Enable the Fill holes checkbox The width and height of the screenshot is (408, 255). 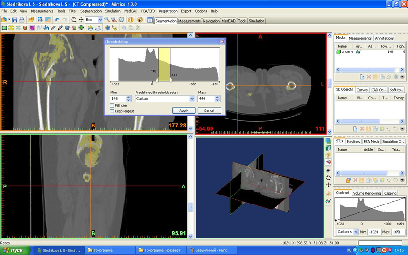pos(112,105)
